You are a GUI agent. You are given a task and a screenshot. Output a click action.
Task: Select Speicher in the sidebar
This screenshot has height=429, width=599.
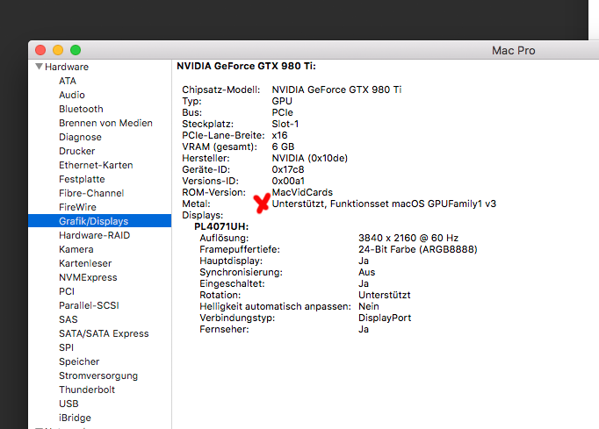click(79, 361)
